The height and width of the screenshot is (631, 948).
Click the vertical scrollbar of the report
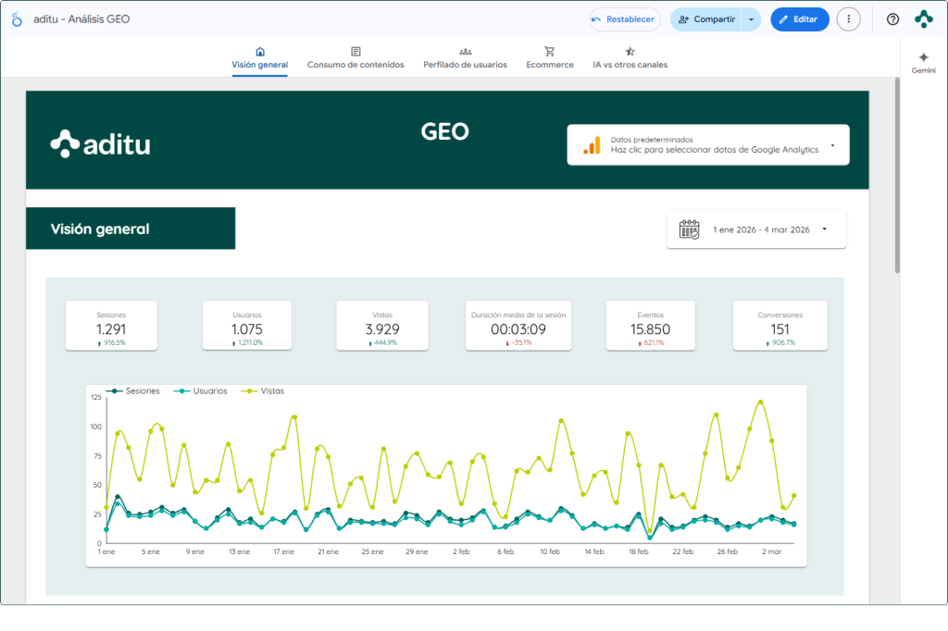(896, 176)
